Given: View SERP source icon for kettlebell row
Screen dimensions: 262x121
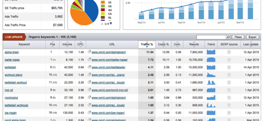Looking at the screenshot, I should [x=229, y=67].
